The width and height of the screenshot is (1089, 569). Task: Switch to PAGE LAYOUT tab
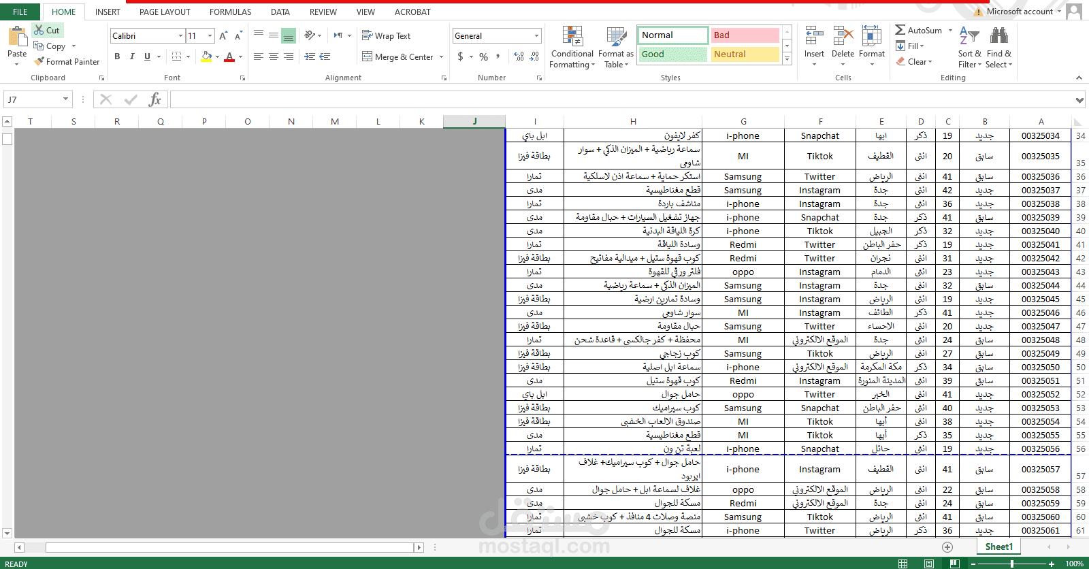(x=165, y=12)
